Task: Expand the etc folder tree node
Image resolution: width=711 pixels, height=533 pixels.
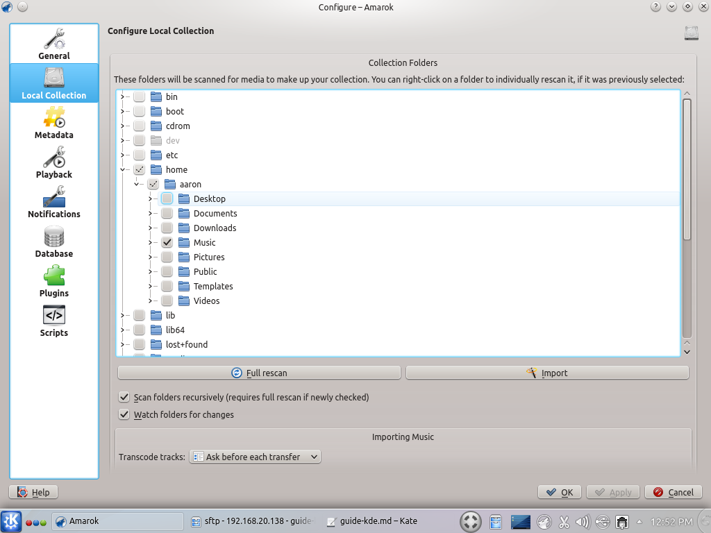Action: 122,155
